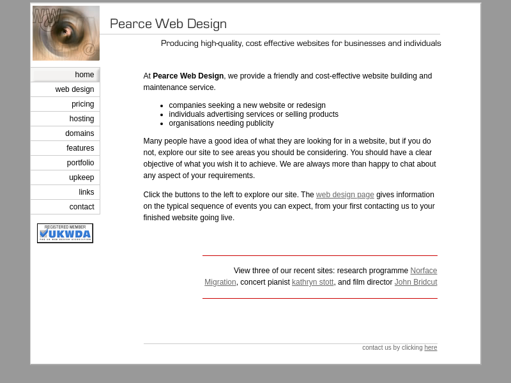
Task: Click the Pearce Web Design heading
Action: pyautogui.click(x=168, y=24)
